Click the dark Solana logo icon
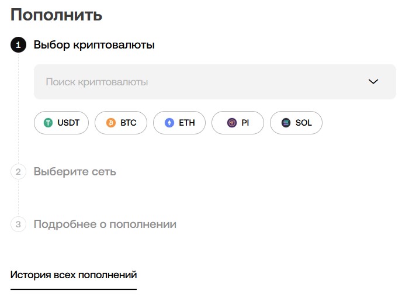This screenshot has height=301, width=409. click(286, 123)
